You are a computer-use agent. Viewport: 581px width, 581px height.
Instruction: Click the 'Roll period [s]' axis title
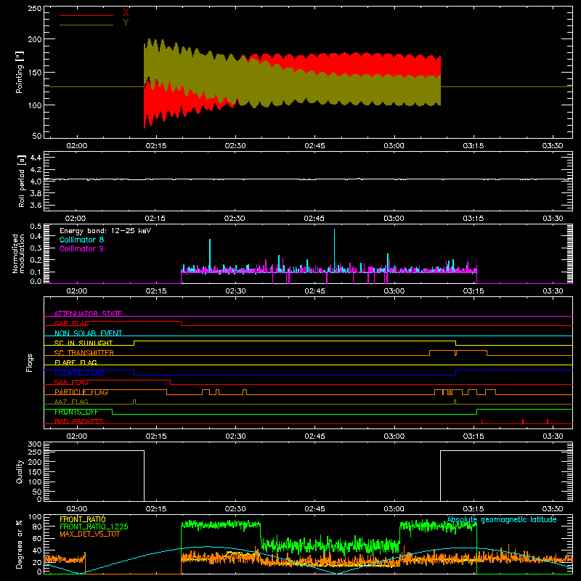tap(22, 182)
